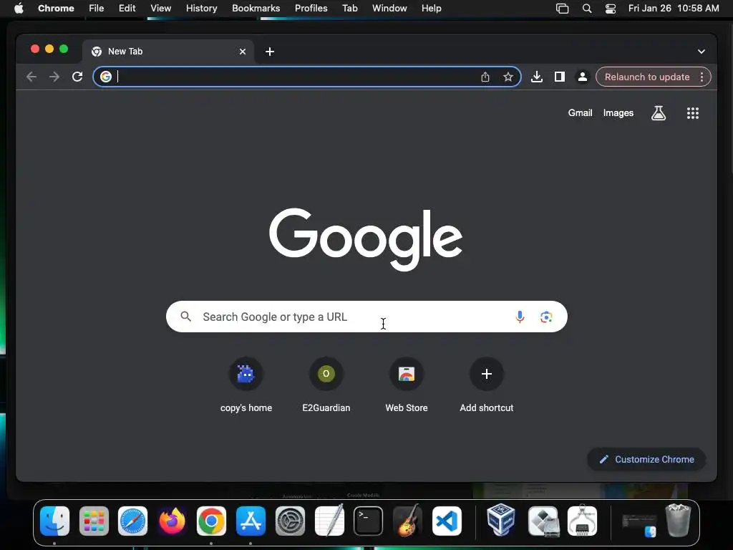Open Google Images link
The width and height of the screenshot is (733, 550).
pyautogui.click(x=618, y=112)
